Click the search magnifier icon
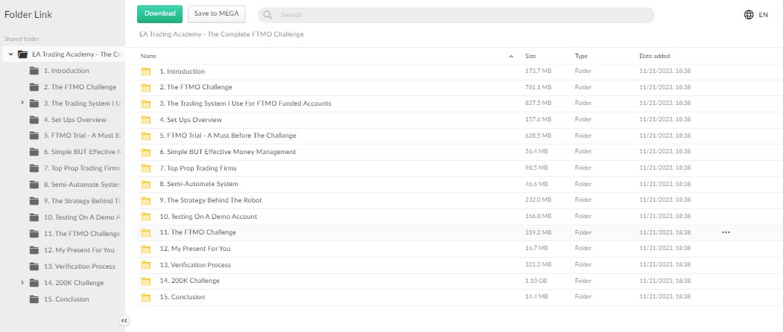The image size is (783, 332). click(267, 15)
